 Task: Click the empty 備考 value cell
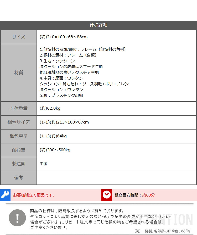click(x=116, y=178)
